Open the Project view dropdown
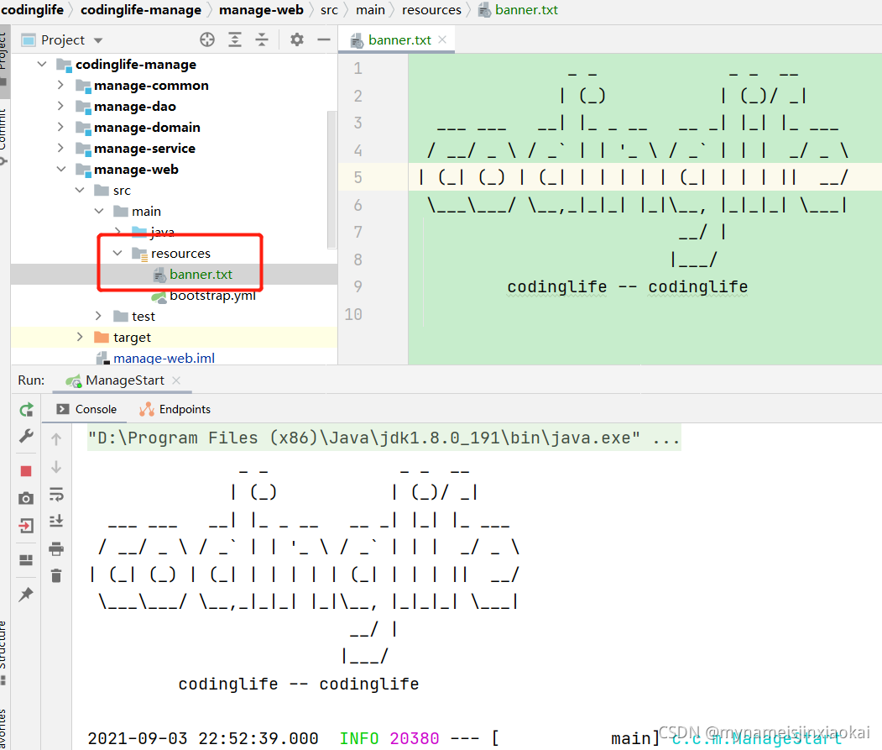 pyautogui.click(x=98, y=40)
